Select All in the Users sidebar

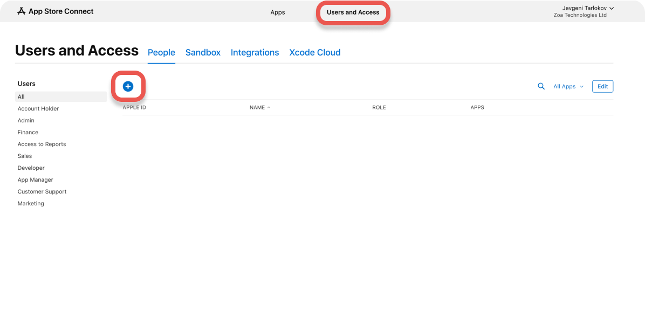61,96
